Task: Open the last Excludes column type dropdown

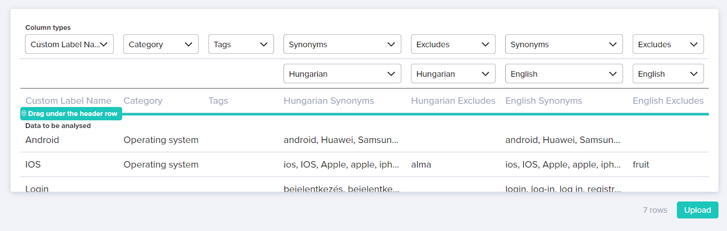Action: point(668,44)
